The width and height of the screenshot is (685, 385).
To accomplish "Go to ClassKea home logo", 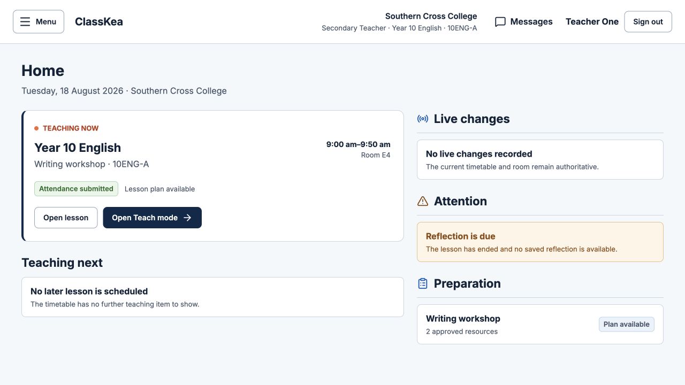I will pos(99,22).
